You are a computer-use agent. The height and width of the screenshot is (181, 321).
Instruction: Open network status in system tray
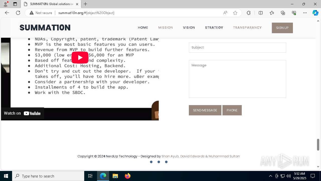pos(283,176)
